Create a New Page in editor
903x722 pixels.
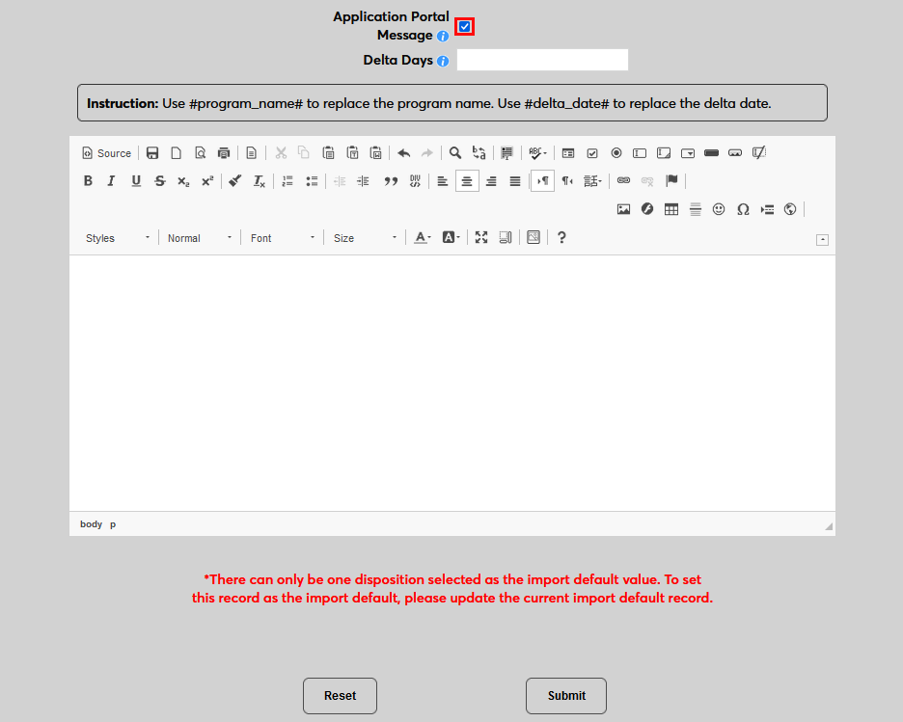(x=177, y=153)
